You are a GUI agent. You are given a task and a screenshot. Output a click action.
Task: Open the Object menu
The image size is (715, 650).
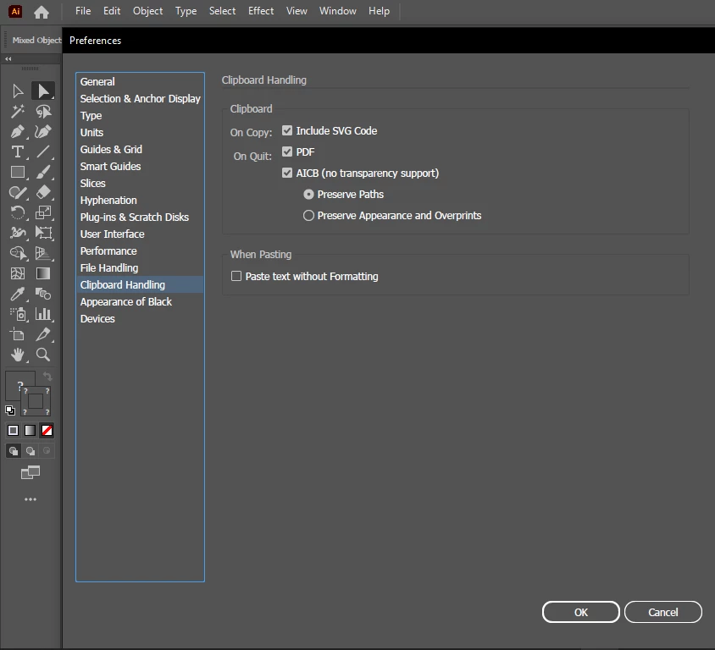pos(147,11)
